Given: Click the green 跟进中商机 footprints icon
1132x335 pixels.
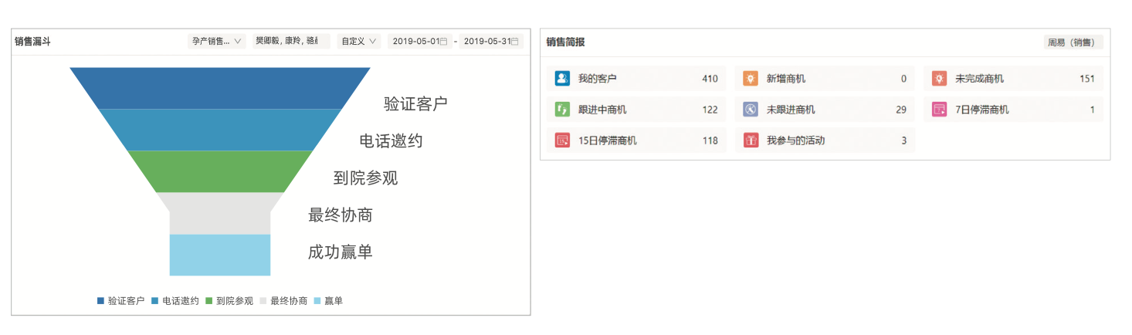Looking at the screenshot, I should point(562,110).
